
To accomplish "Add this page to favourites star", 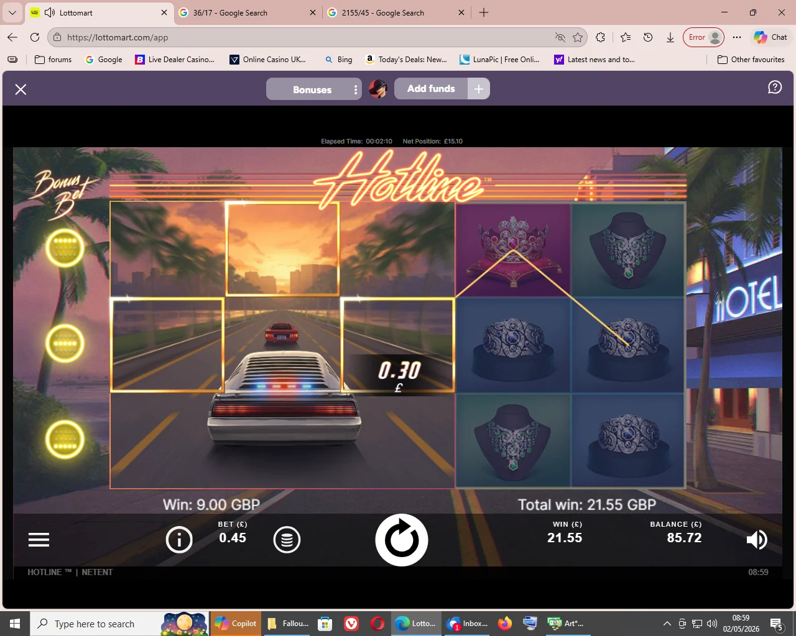I will [578, 37].
